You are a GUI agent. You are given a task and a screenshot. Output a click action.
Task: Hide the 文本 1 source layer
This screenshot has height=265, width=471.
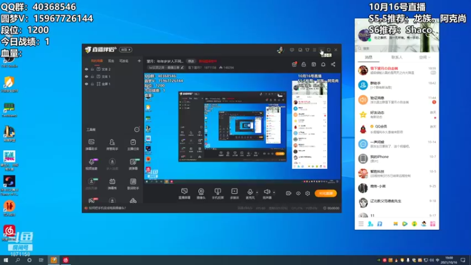click(x=87, y=77)
